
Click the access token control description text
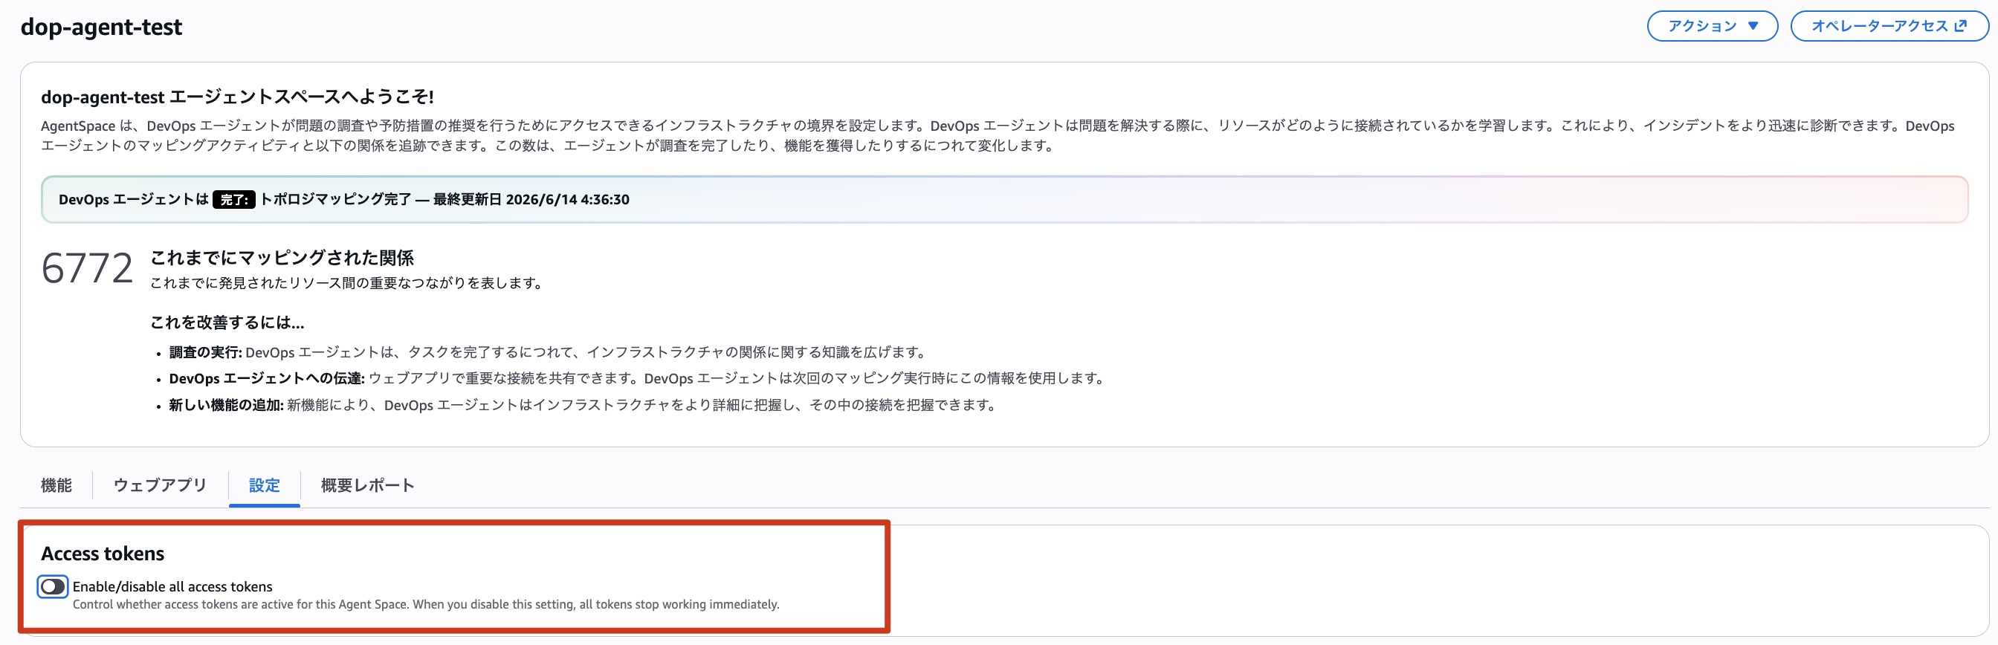426,605
